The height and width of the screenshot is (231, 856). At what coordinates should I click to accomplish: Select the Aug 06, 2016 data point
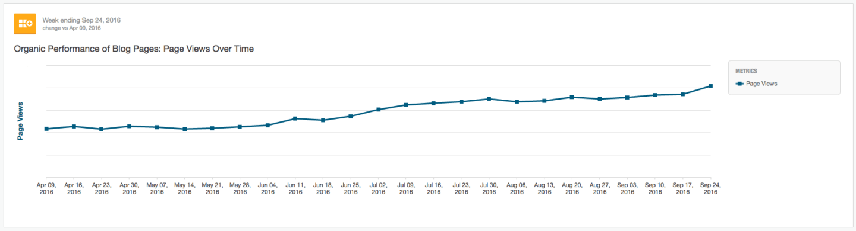coord(517,102)
